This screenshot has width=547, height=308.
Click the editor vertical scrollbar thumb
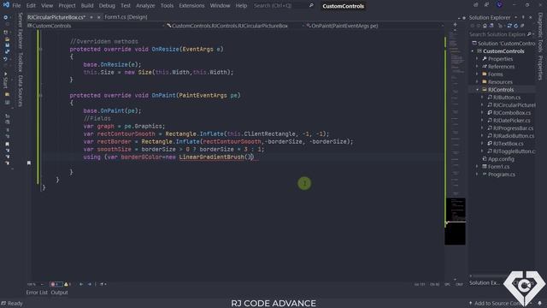(x=455, y=221)
